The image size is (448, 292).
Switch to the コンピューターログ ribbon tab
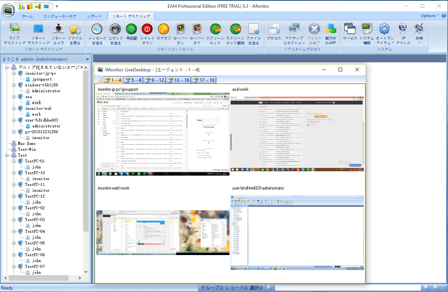coord(60,16)
